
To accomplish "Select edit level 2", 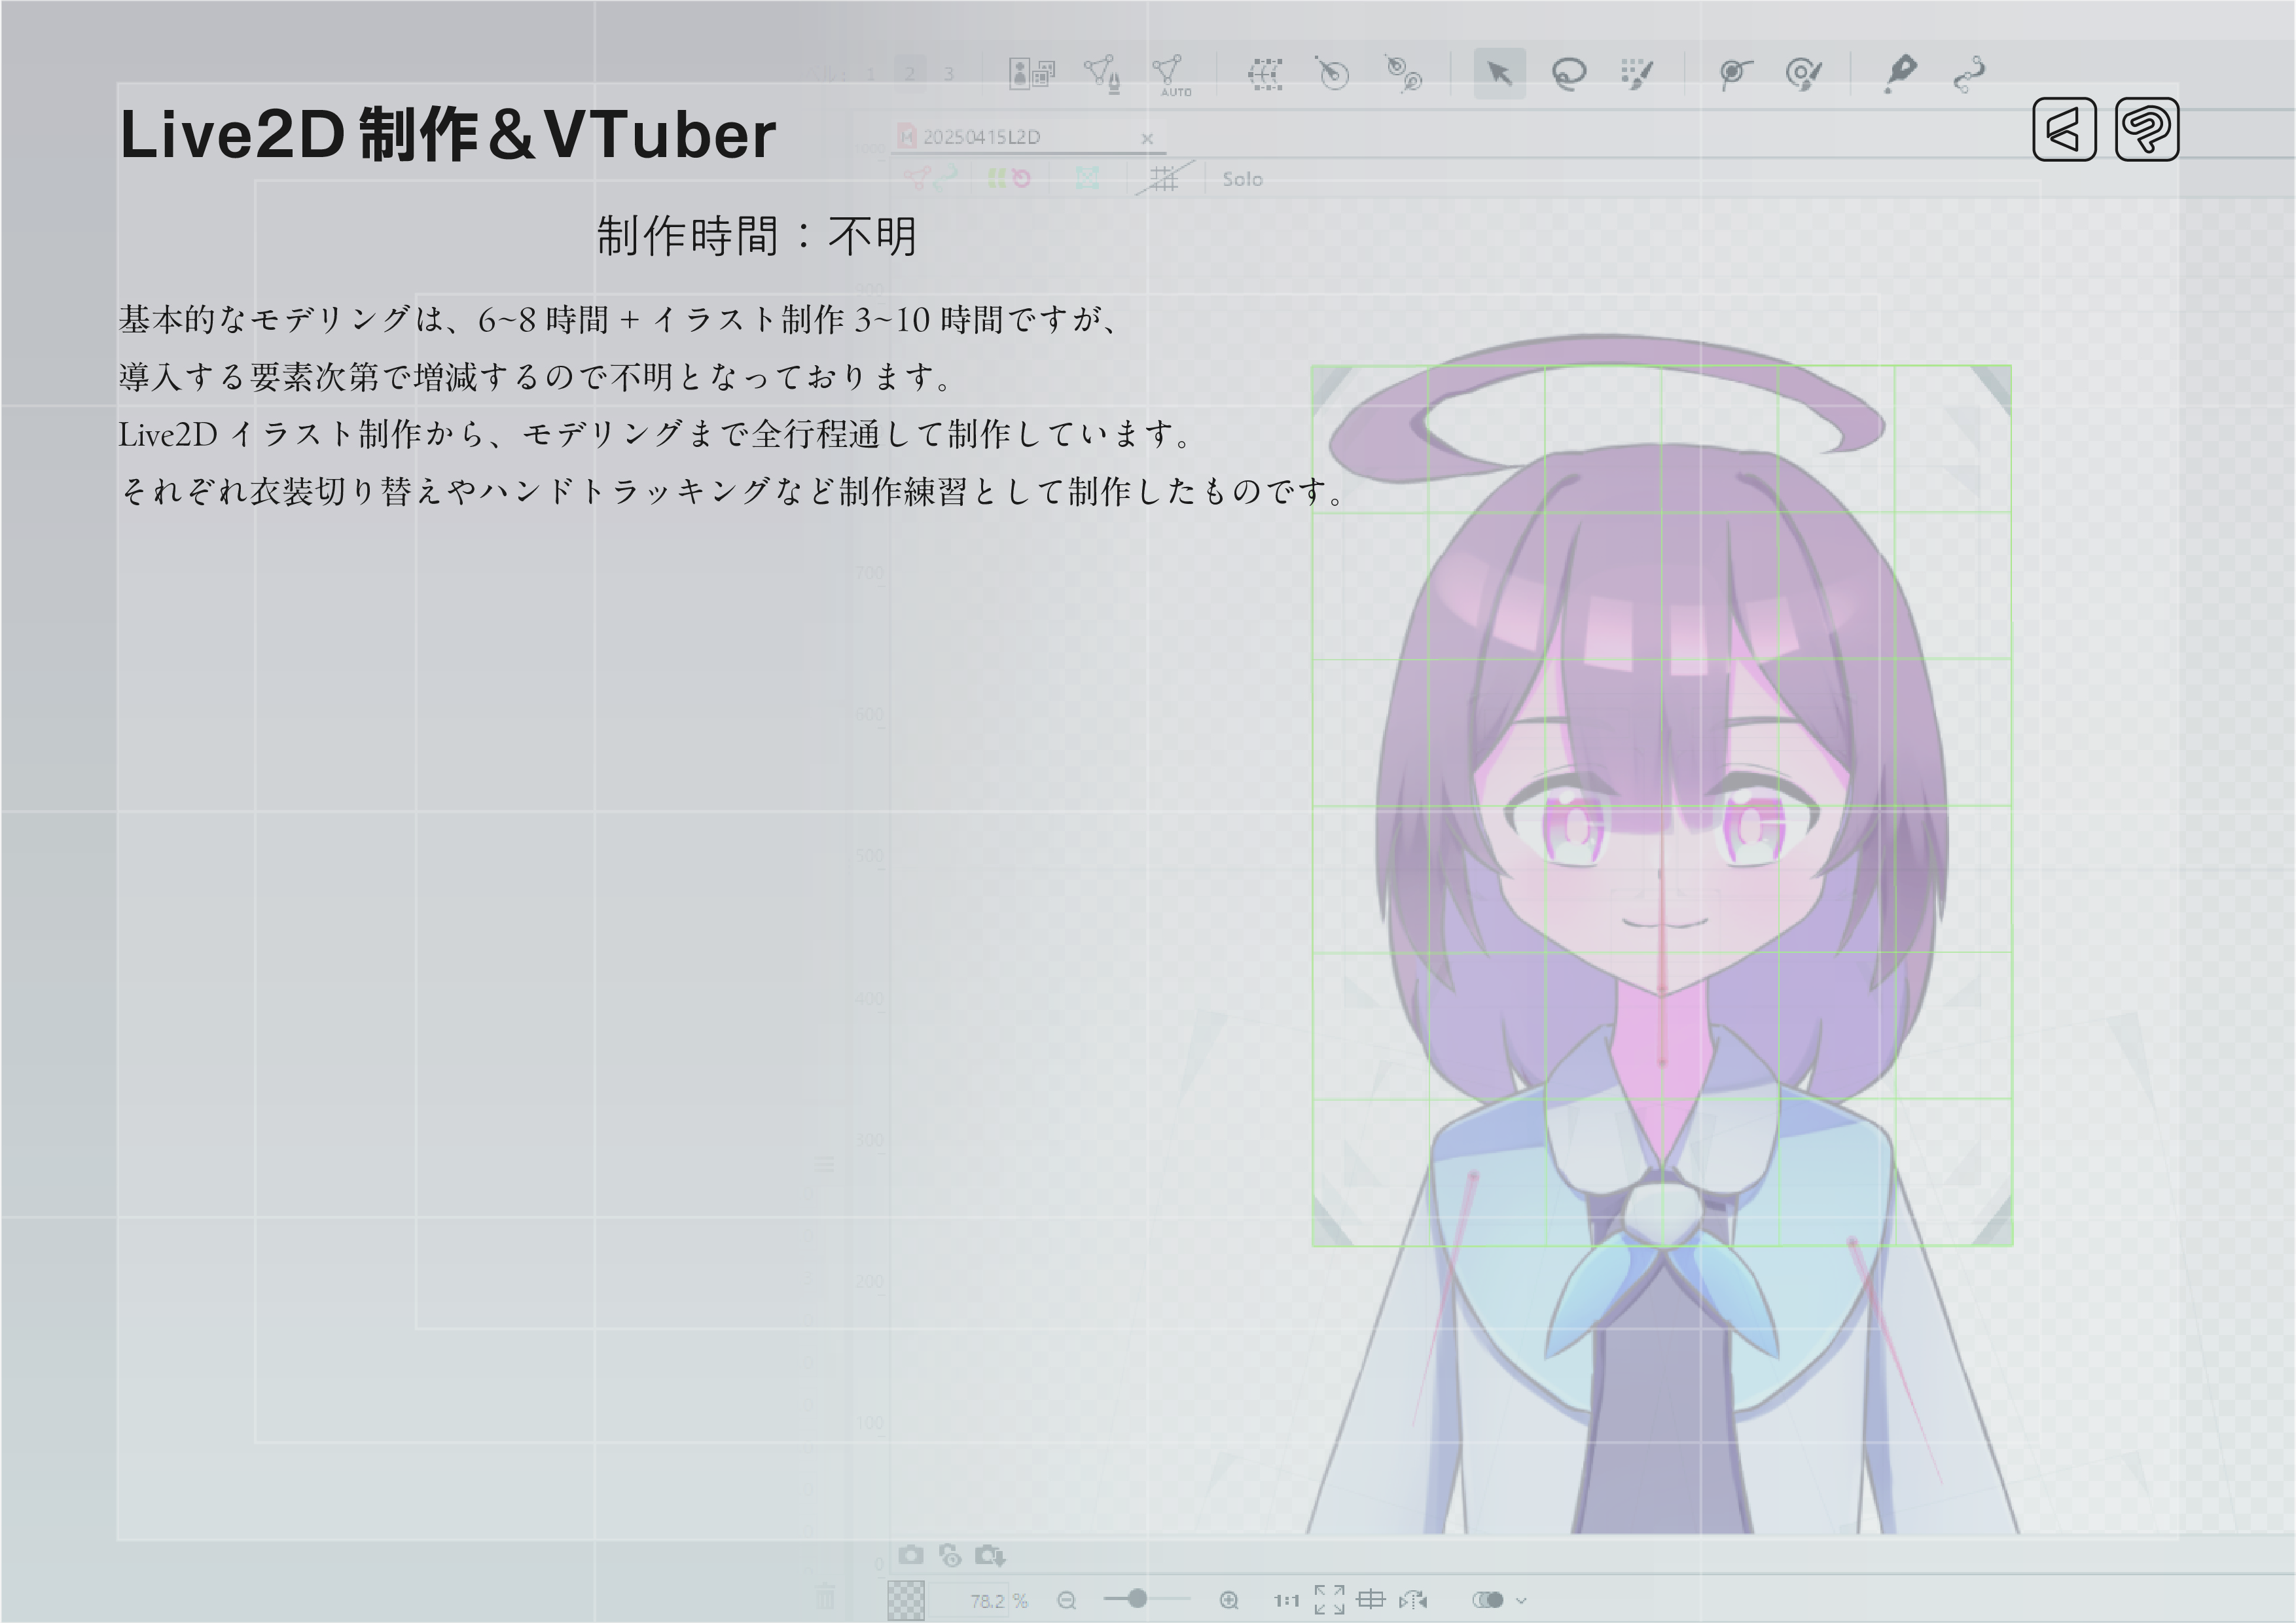I will click(909, 74).
